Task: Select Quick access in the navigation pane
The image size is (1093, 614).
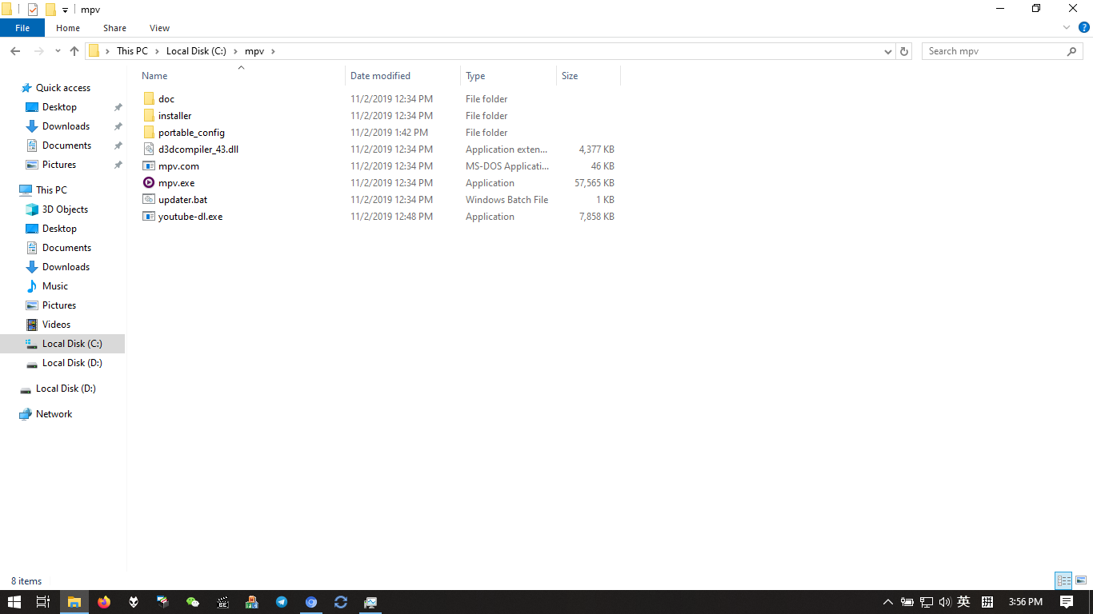Action: point(63,88)
